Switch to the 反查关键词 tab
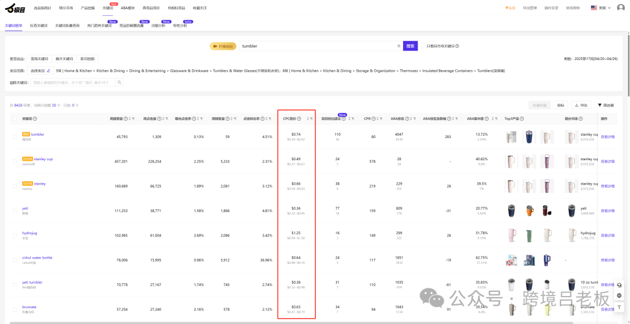Viewport: 630px width, 324px height. pos(38,25)
